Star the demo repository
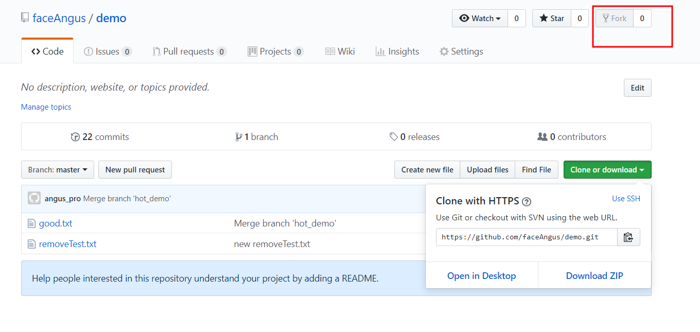 (552, 19)
